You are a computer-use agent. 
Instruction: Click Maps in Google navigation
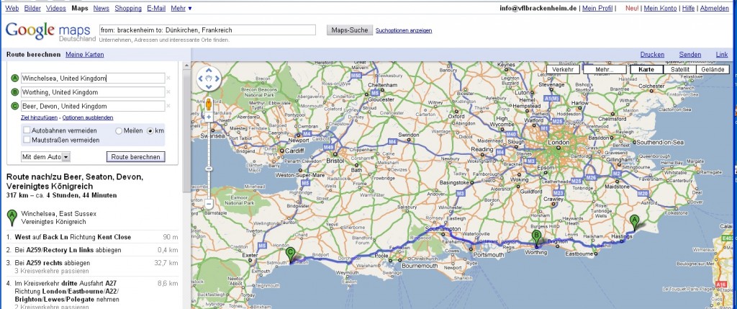pyautogui.click(x=79, y=9)
